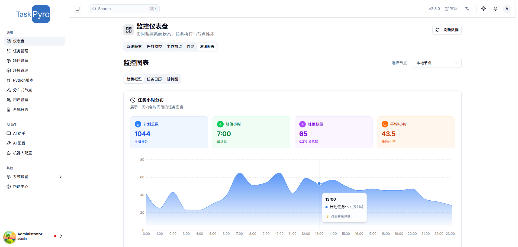The width and height of the screenshot is (518, 247).
Task: Open the 官网 external link
Action: pyautogui.click(x=451, y=8)
